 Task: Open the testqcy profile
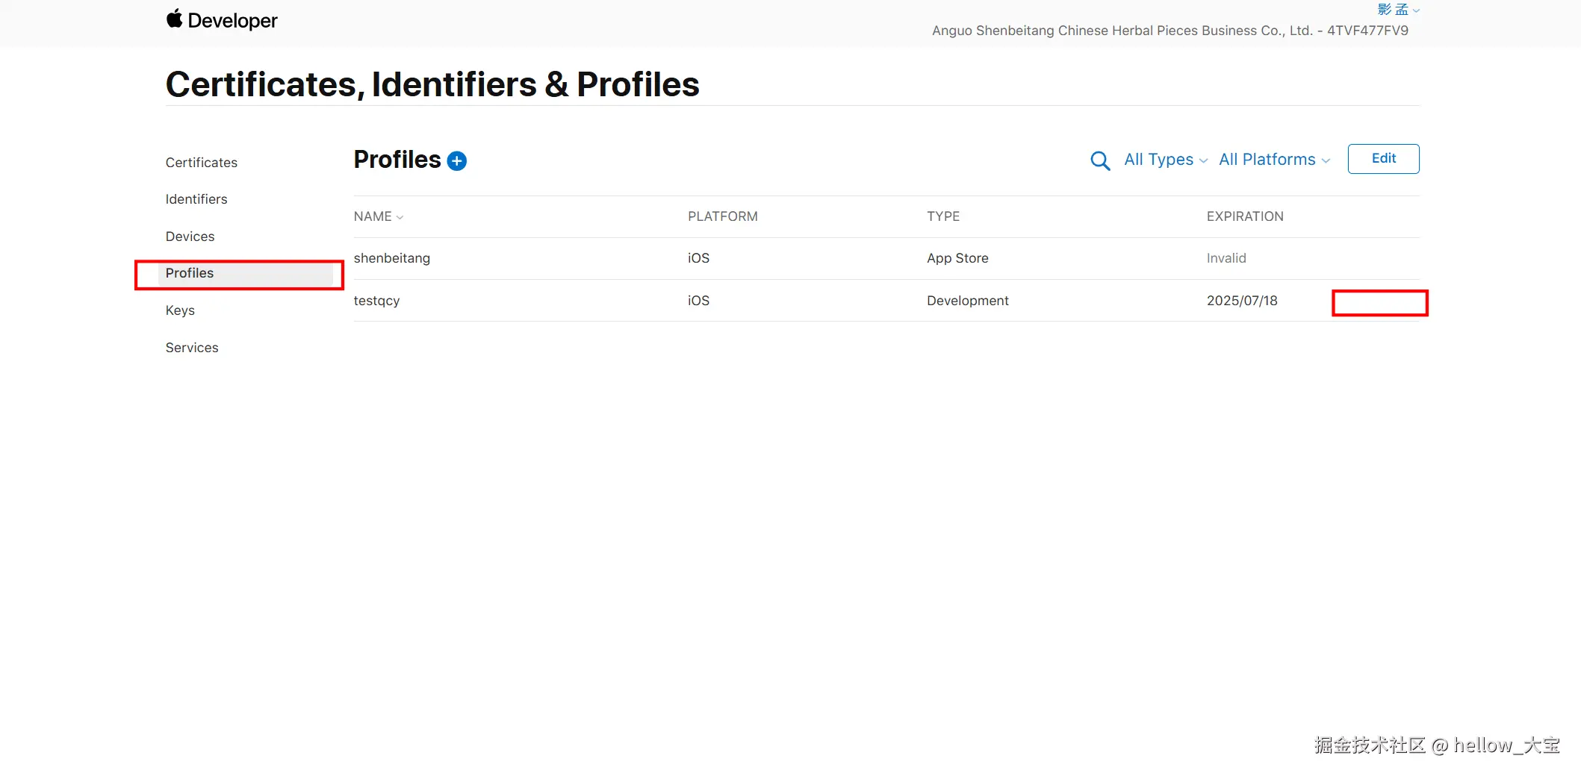(376, 301)
